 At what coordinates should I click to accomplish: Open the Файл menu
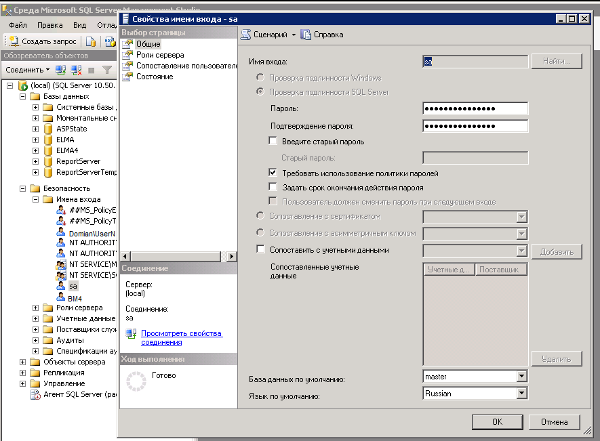[17, 25]
